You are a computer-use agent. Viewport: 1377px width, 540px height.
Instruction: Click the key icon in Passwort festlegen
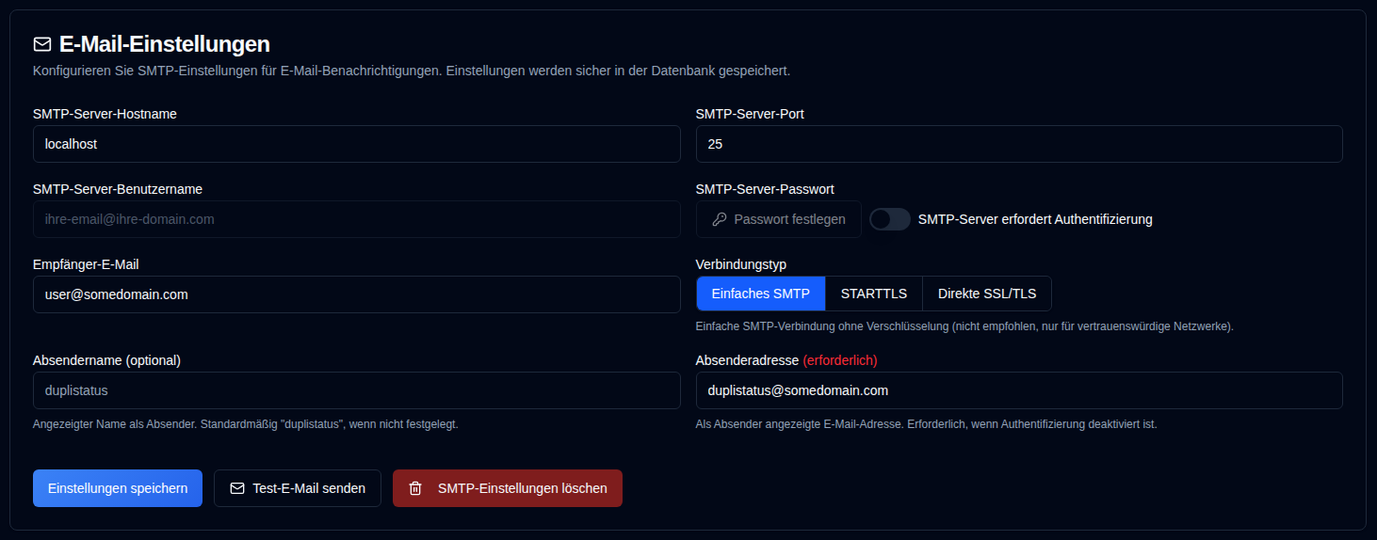(x=720, y=219)
